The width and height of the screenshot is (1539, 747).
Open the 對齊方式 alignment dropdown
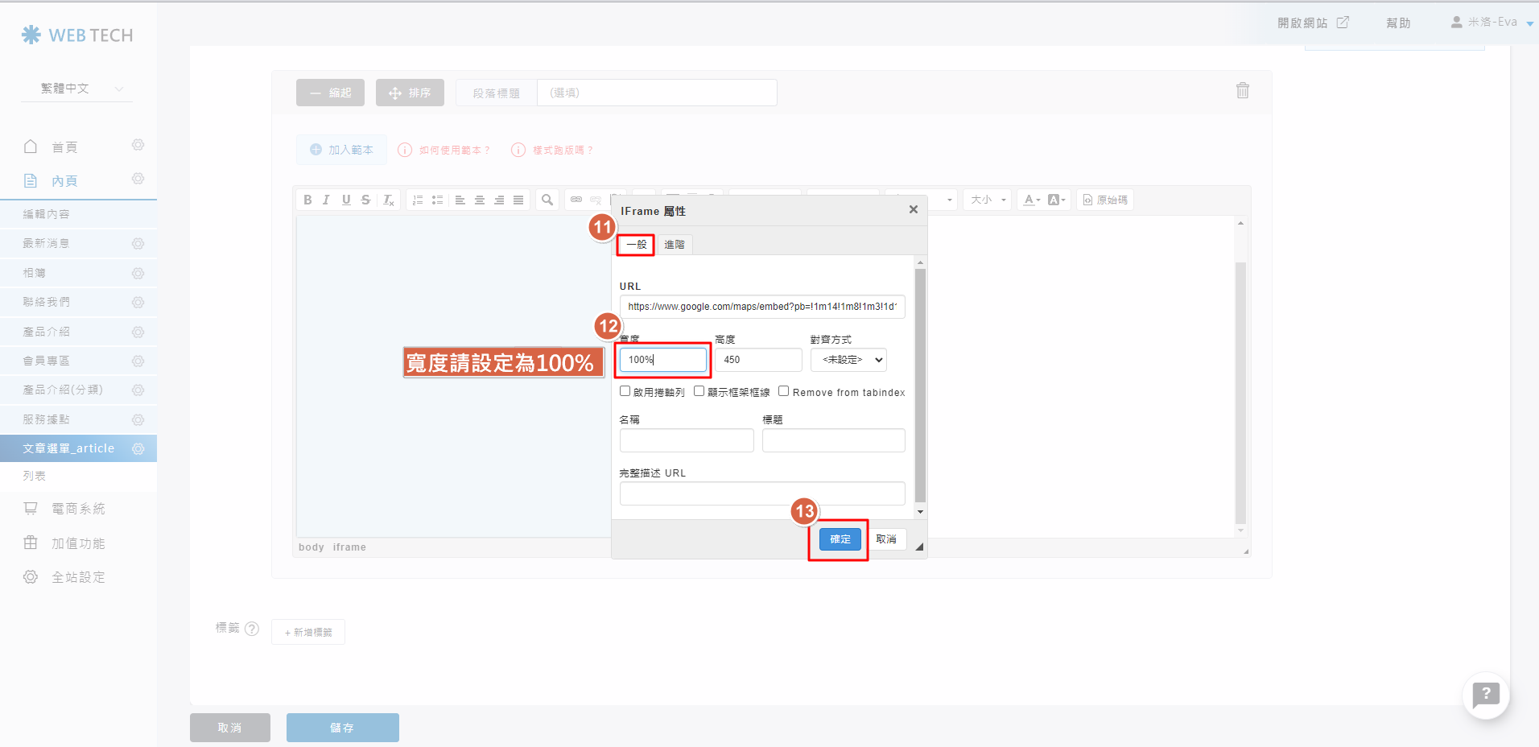[x=848, y=360]
